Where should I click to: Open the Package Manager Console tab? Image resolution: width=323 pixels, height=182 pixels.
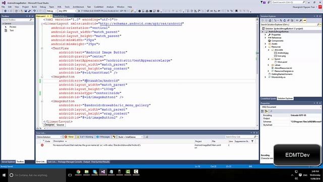coord(70,162)
